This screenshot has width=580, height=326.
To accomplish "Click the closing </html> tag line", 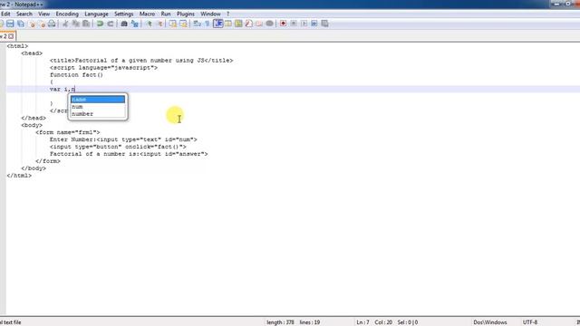I will (19, 176).
